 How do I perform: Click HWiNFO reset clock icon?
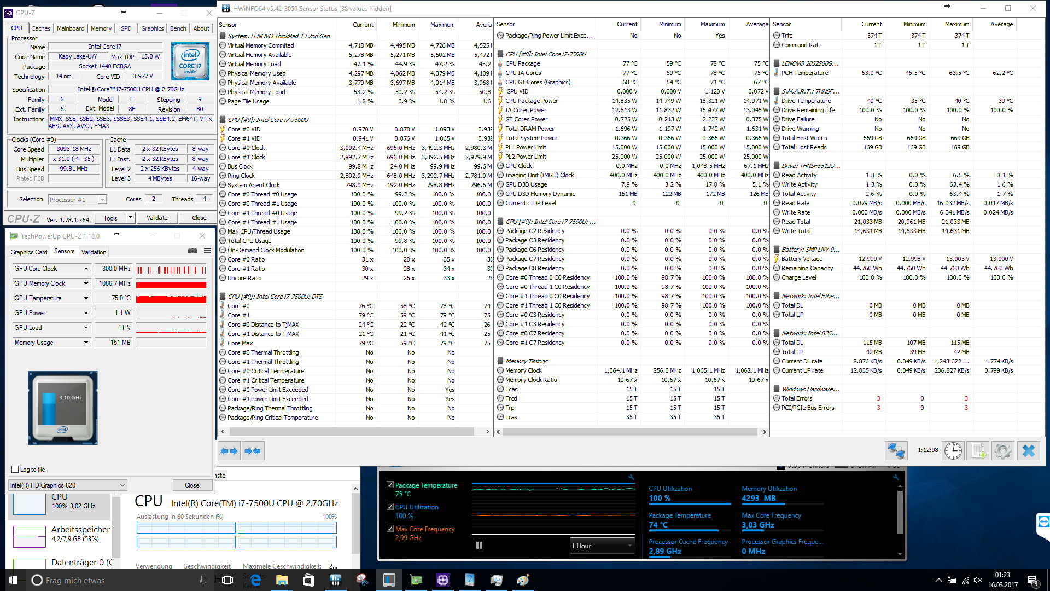953,451
